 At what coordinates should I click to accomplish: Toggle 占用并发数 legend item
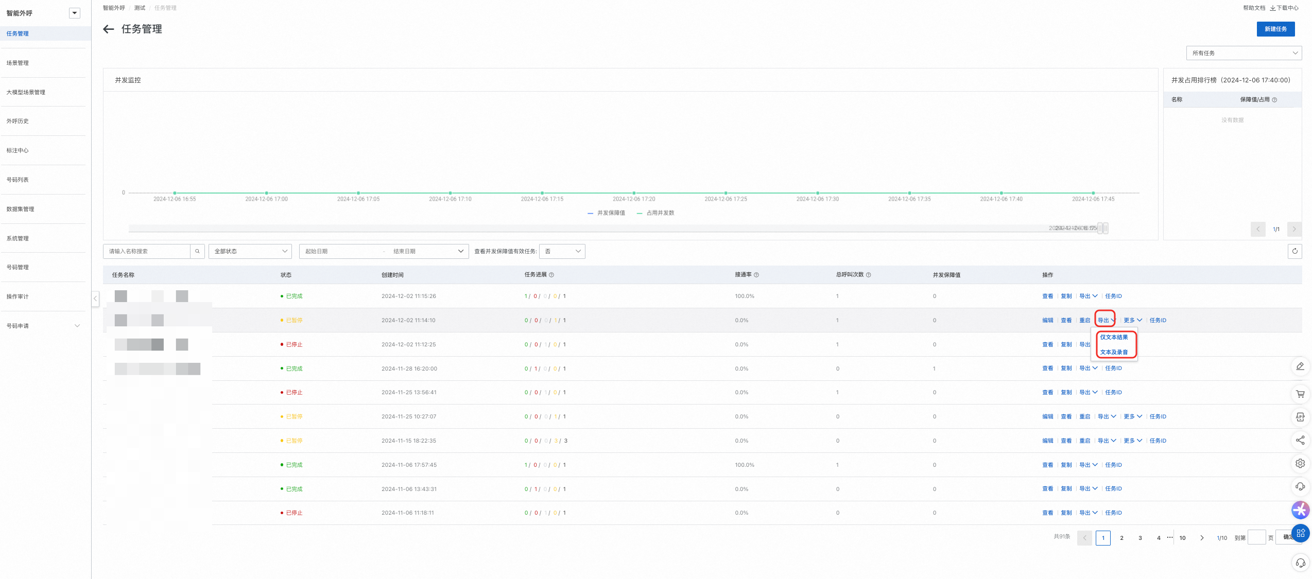[x=655, y=213]
